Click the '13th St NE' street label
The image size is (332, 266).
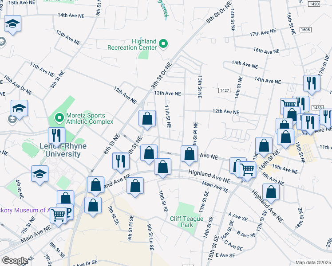(199, 87)
